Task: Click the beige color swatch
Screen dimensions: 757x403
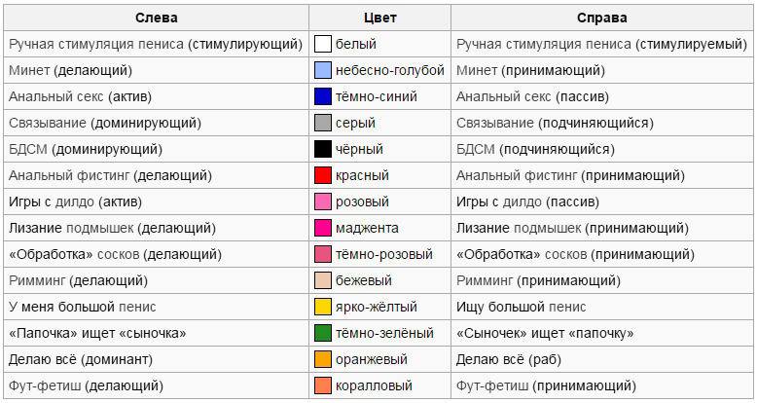Action: (323, 280)
